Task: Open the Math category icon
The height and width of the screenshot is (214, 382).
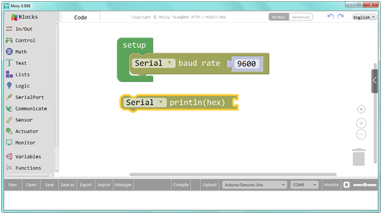Action: click(9, 51)
